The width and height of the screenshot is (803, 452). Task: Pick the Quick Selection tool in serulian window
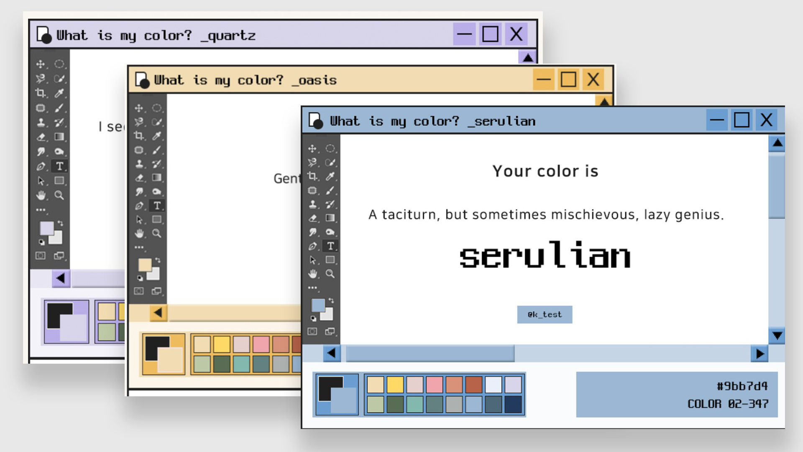330,162
